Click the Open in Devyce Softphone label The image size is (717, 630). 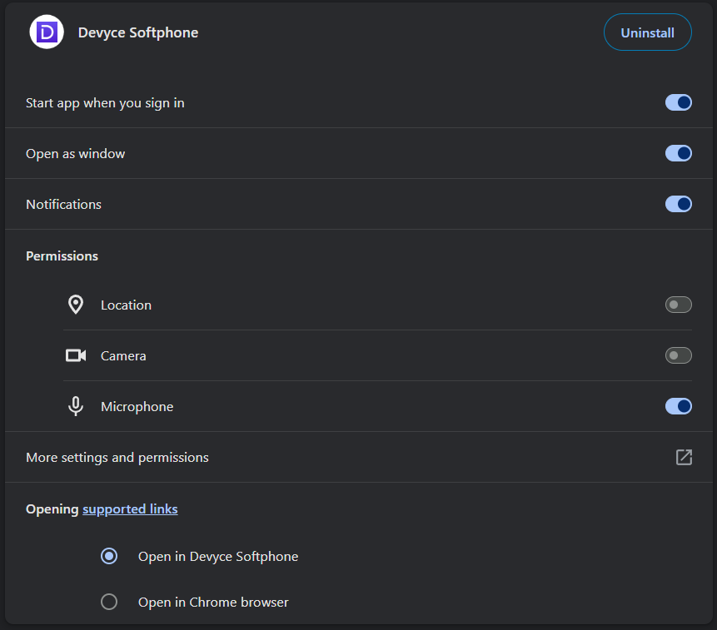click(218, 557)
